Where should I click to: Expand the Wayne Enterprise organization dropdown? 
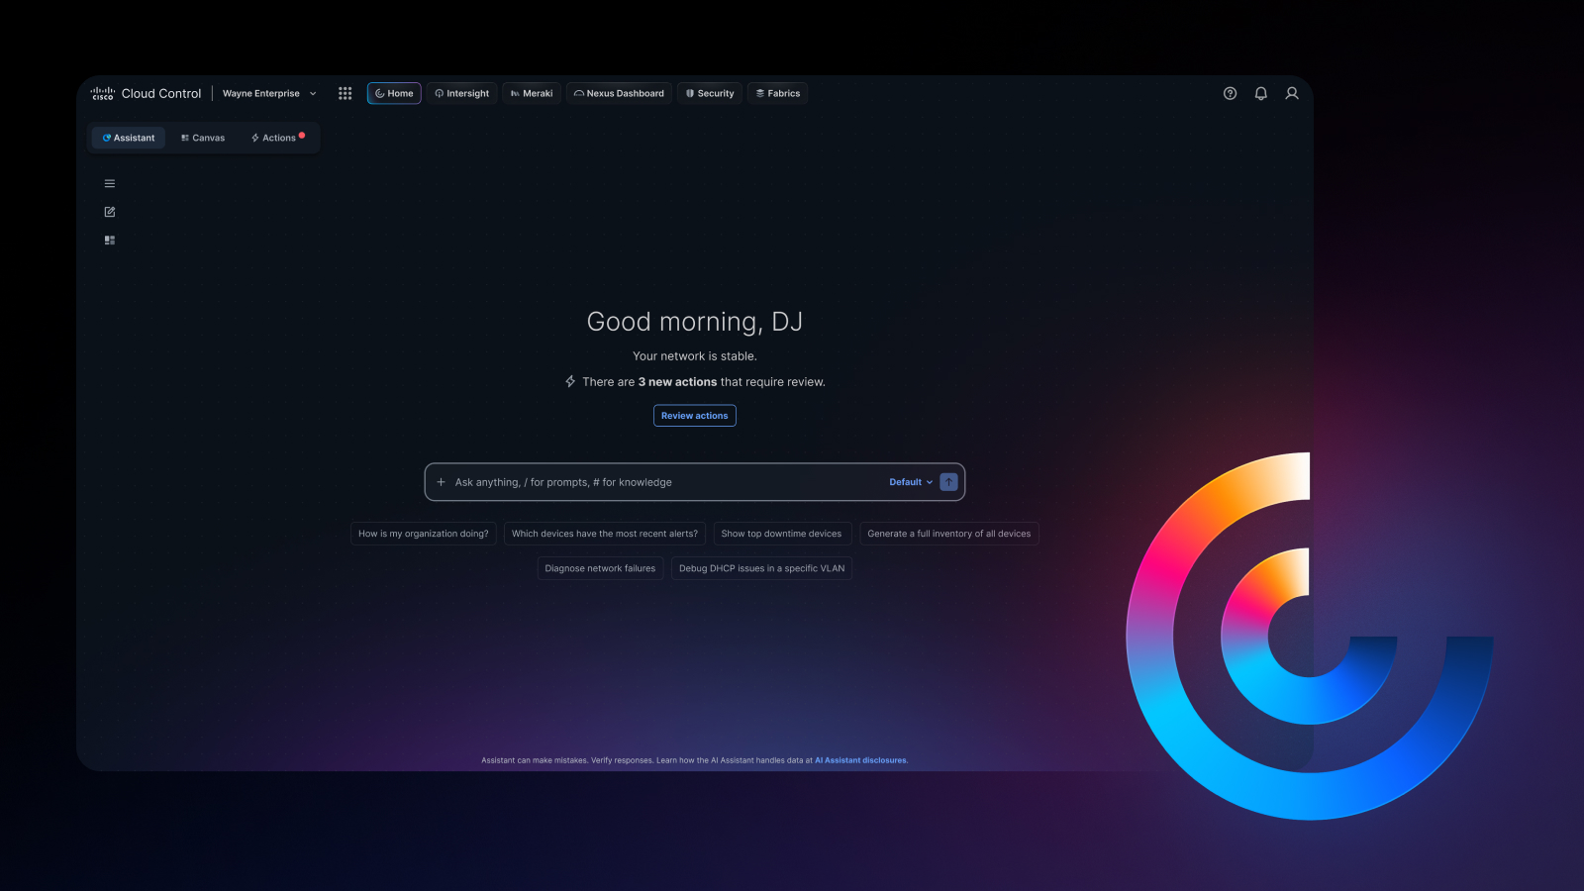click(269, 93)
